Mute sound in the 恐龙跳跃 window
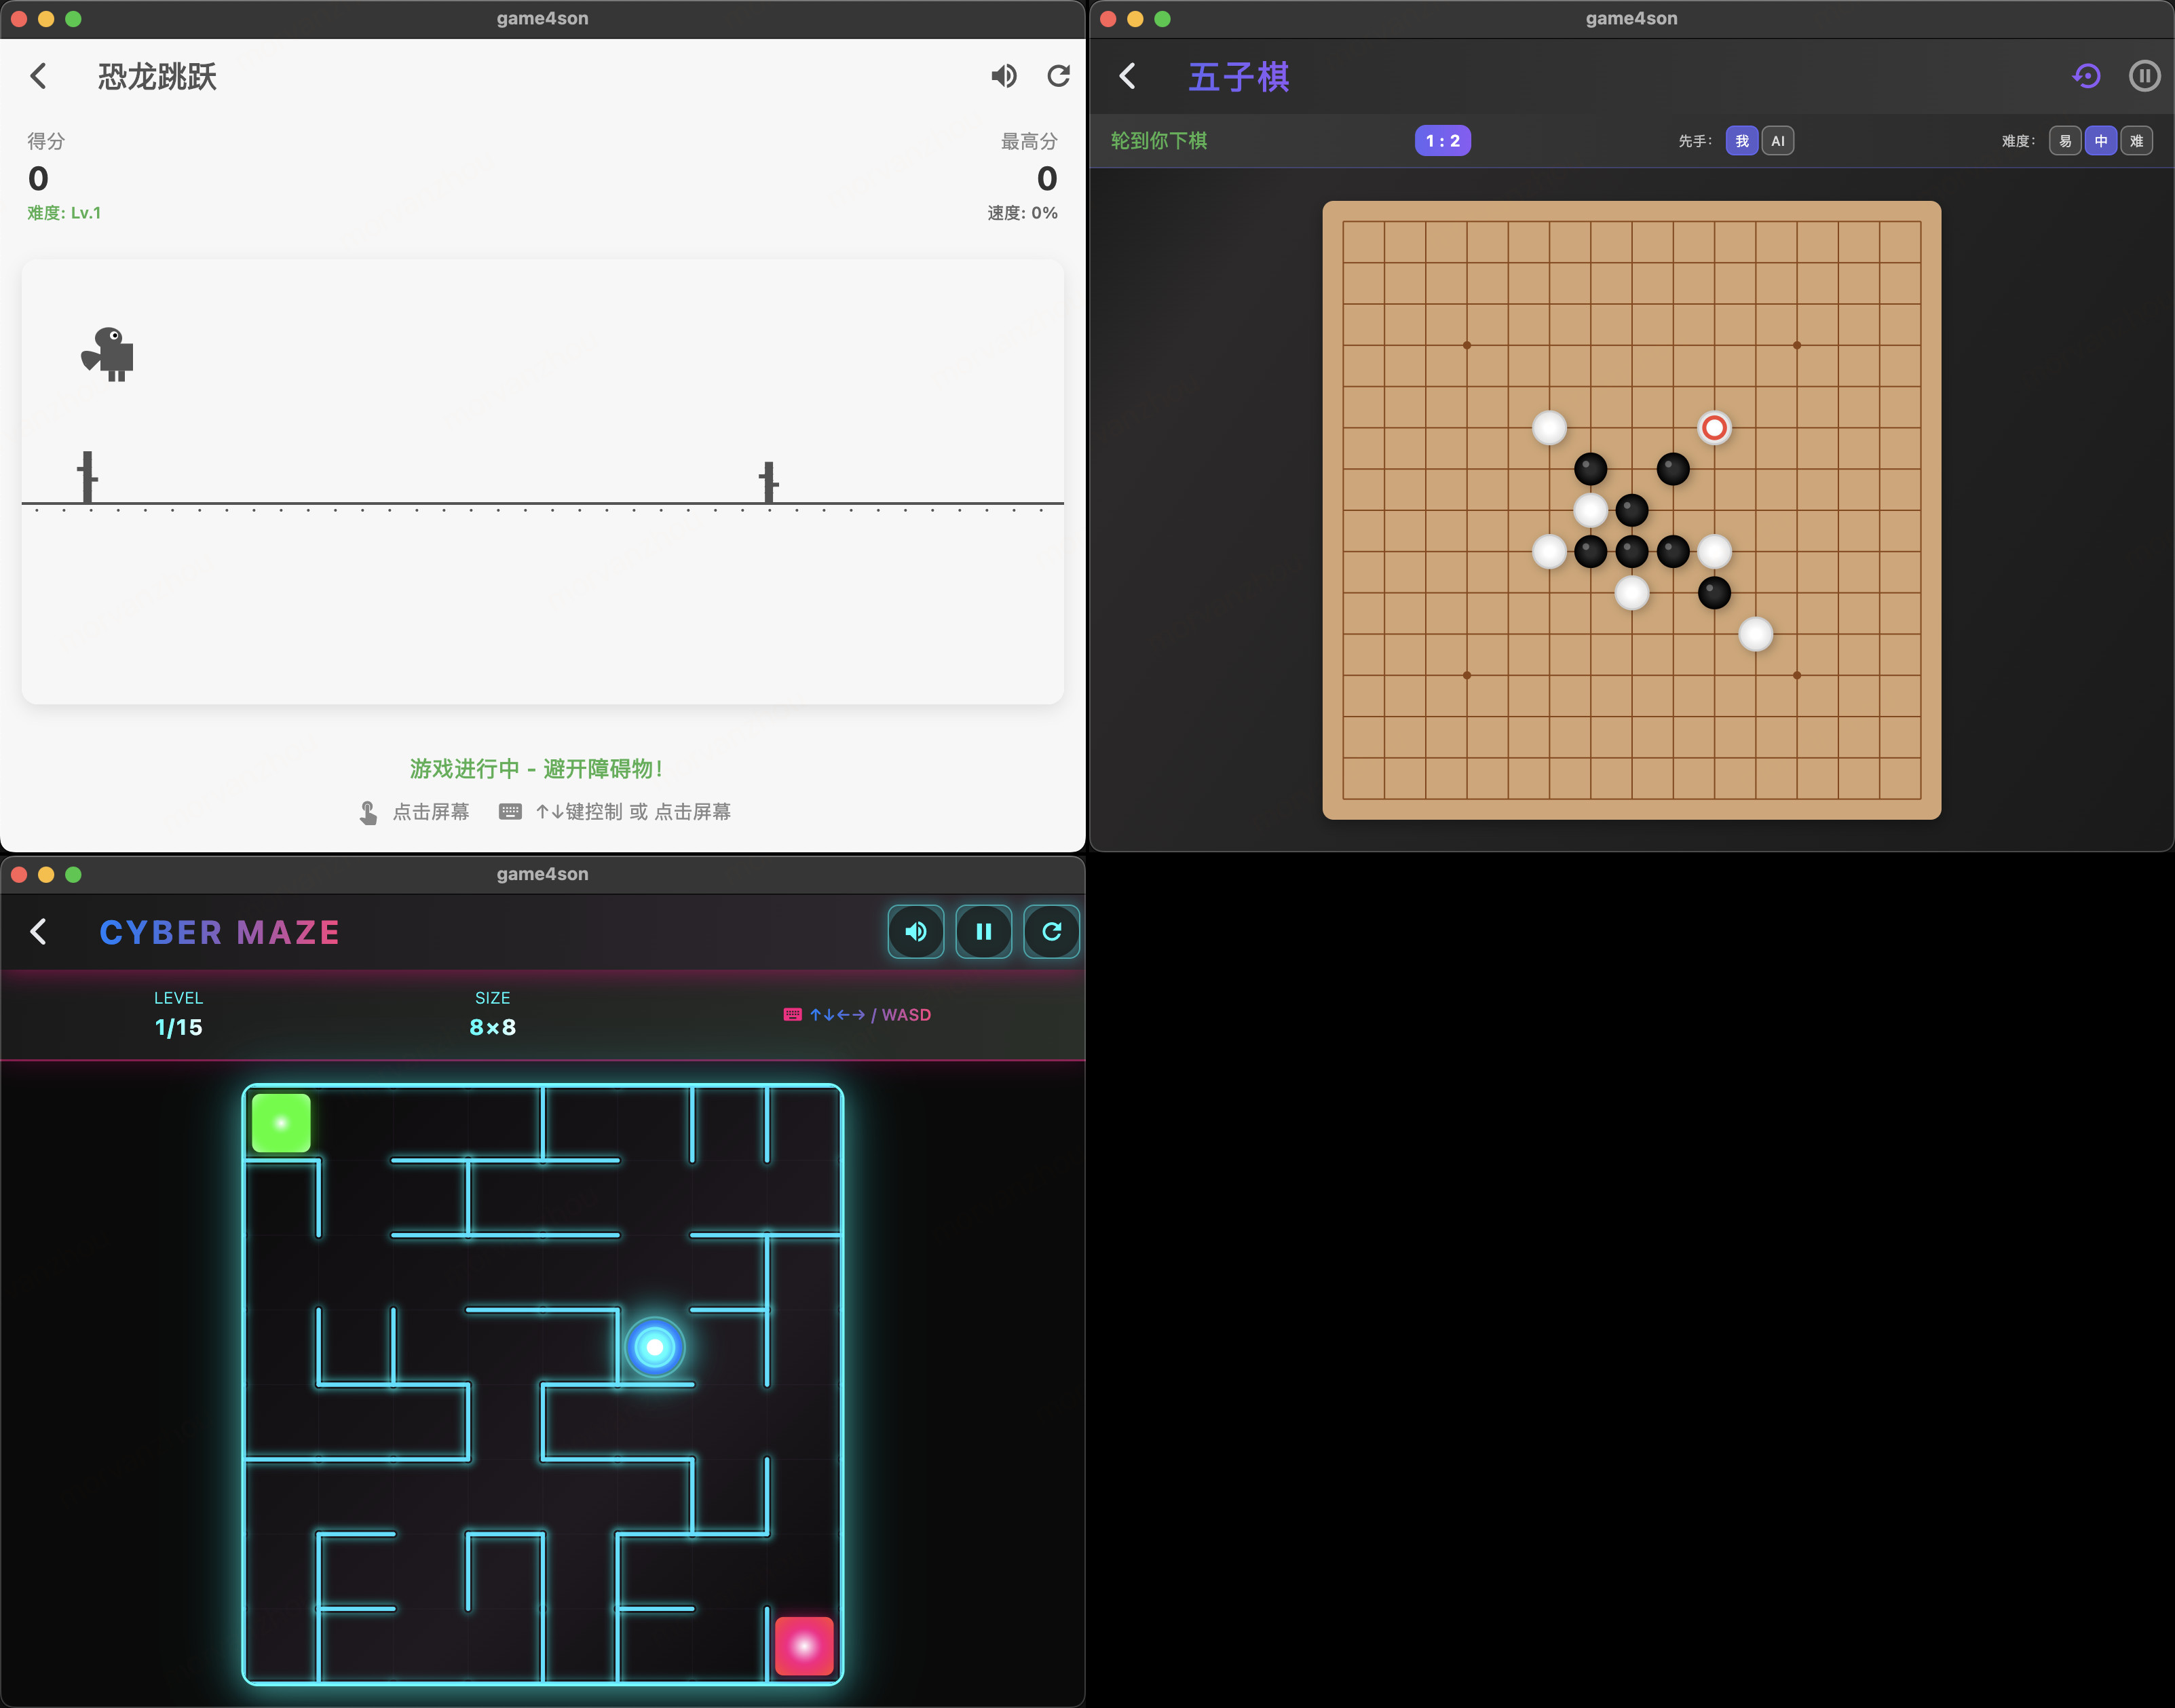Image resolution: width=2175 pixels, height=1708 pixels. tap(1004, 76)
